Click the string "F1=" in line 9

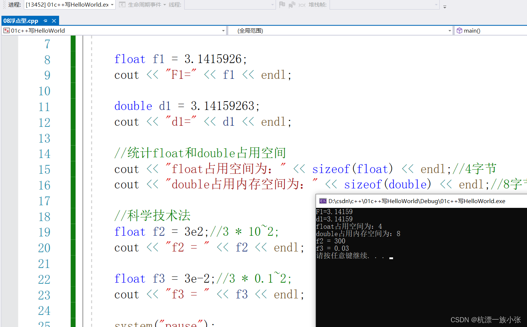181,74
